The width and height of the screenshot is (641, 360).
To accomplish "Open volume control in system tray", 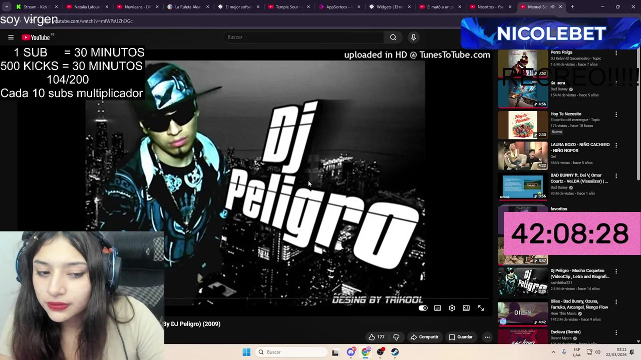I will [x=597, y=352].
